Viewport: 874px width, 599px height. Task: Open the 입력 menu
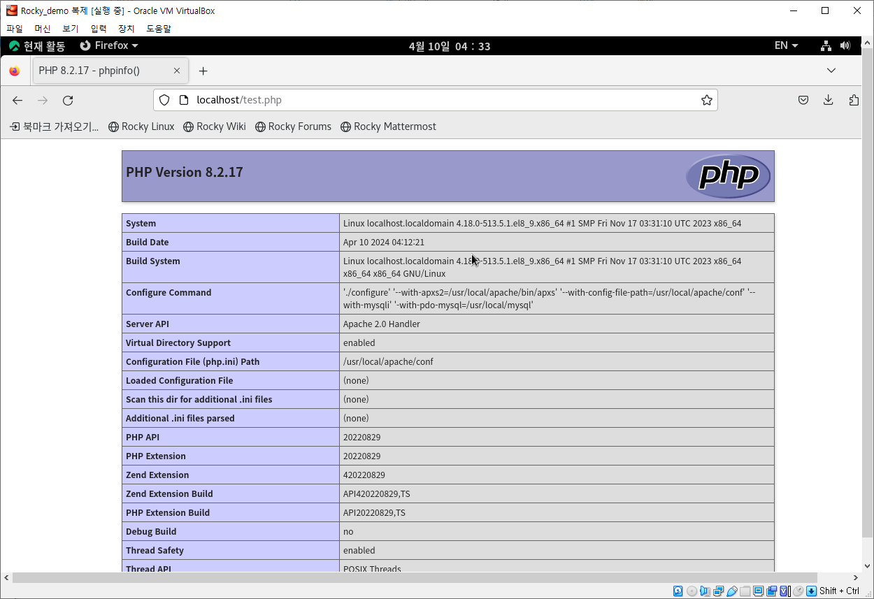99,29
